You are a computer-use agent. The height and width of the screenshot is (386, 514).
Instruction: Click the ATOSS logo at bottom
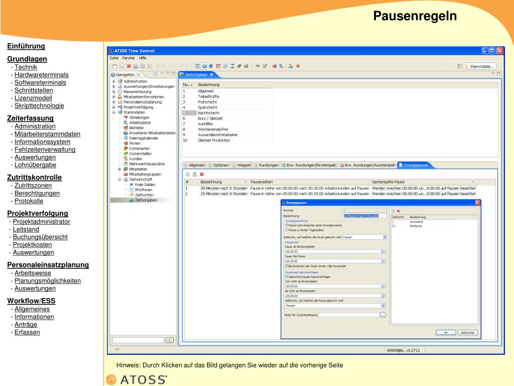pyautogui.click(x=137, y=380)
